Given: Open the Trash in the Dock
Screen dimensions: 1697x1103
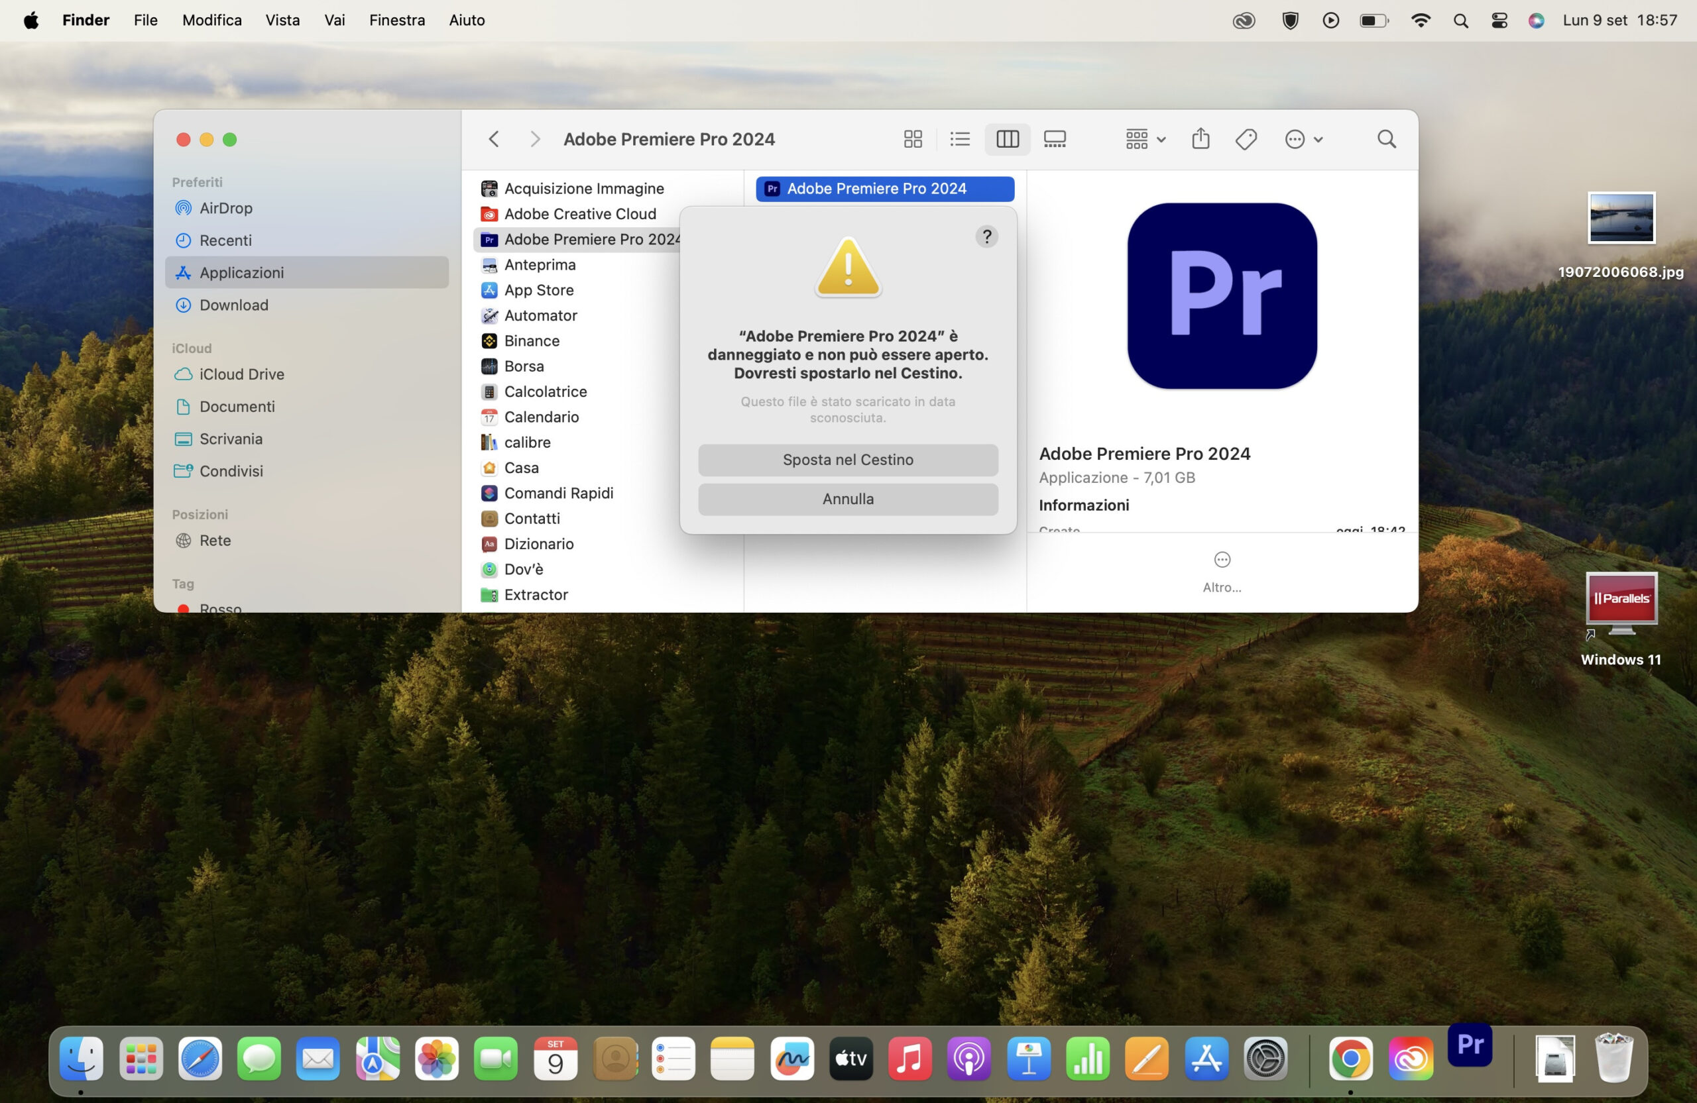Looking at the screenshot, I should (1614, 1057).
